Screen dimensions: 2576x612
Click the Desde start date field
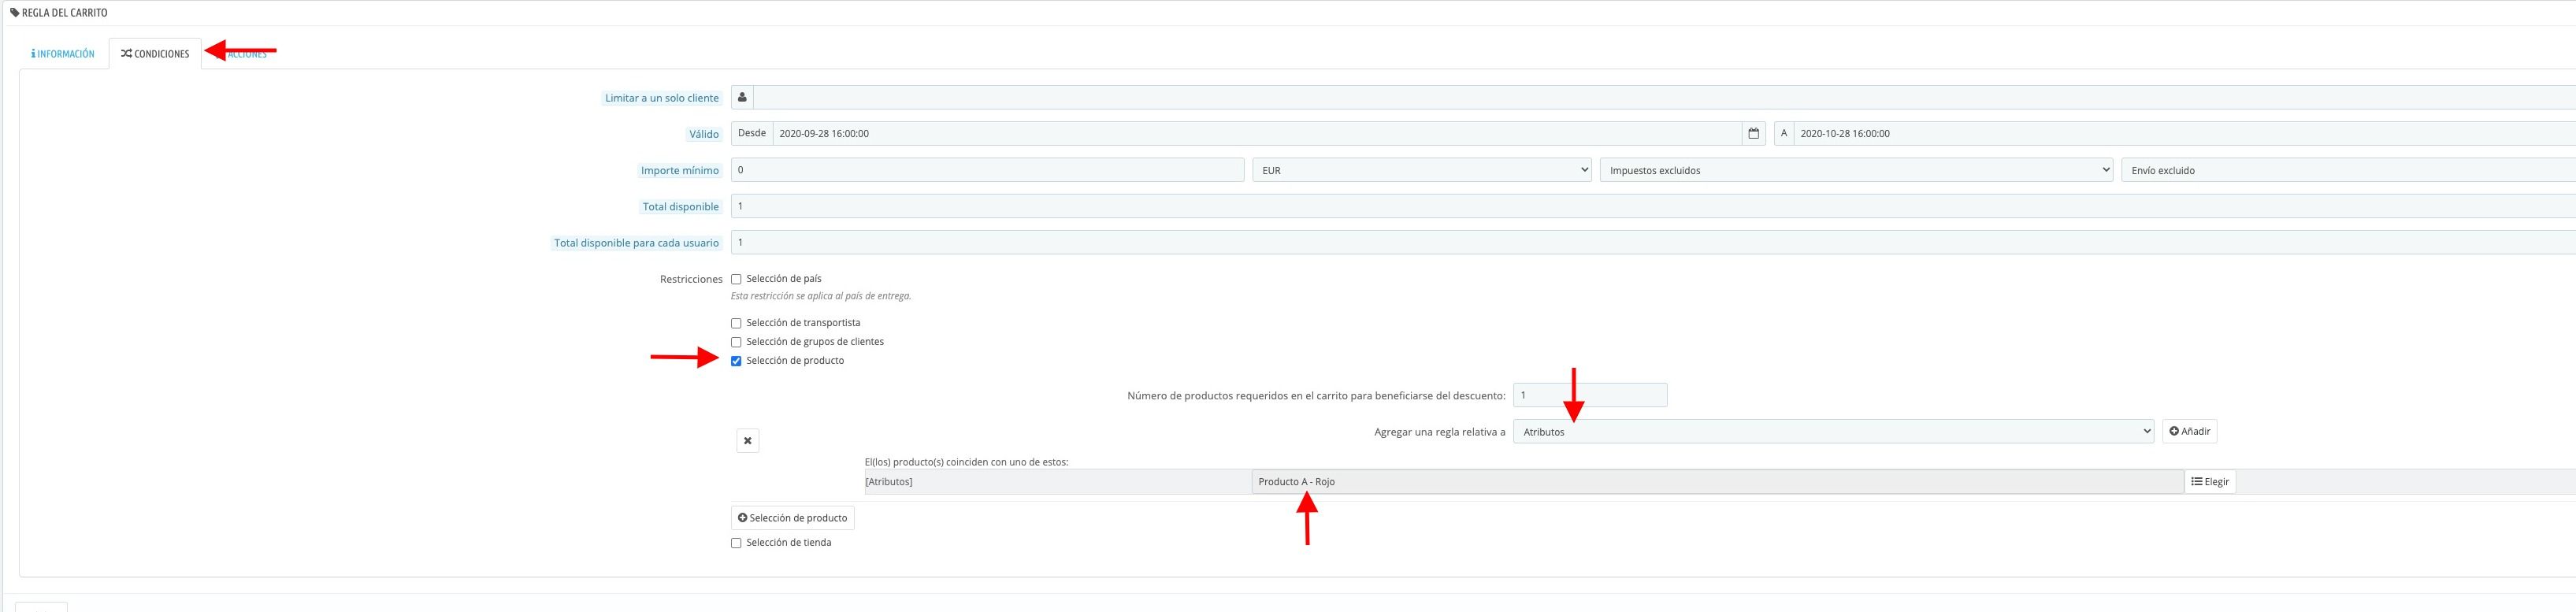click(1257, 134)
